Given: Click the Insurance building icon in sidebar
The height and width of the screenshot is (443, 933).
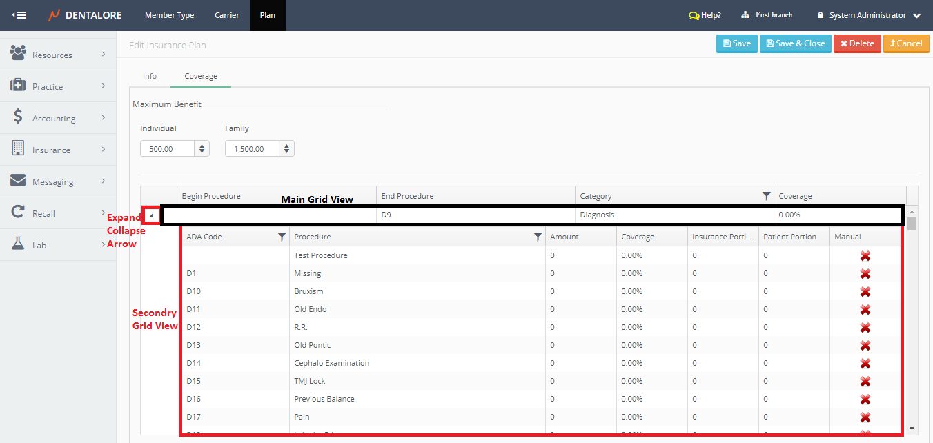Looking at the screenshot, I should 19,150.
